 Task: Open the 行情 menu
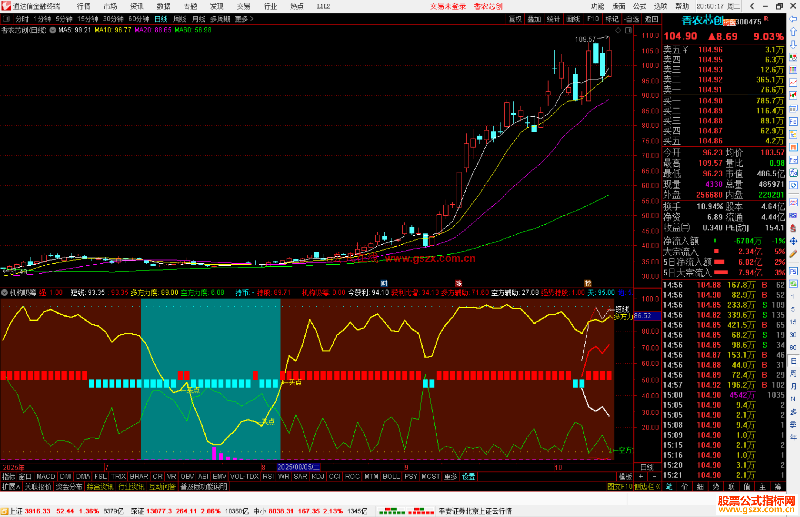pos(83,6)
